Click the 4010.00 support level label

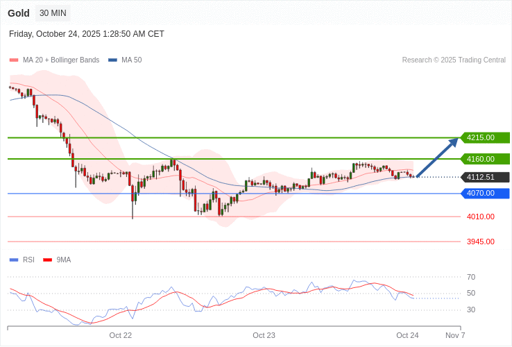point(480,217)
